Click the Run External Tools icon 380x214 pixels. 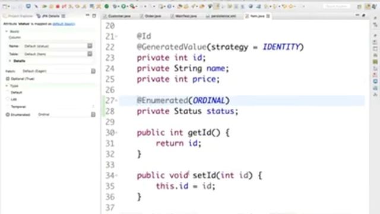click(132, 7)
